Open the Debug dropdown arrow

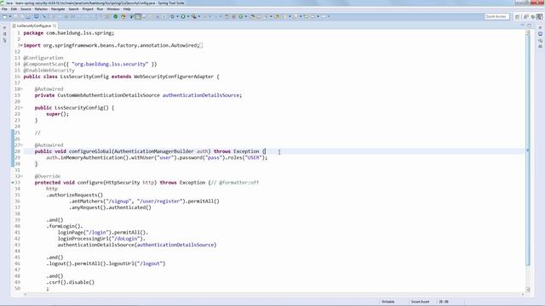[177, 16]
